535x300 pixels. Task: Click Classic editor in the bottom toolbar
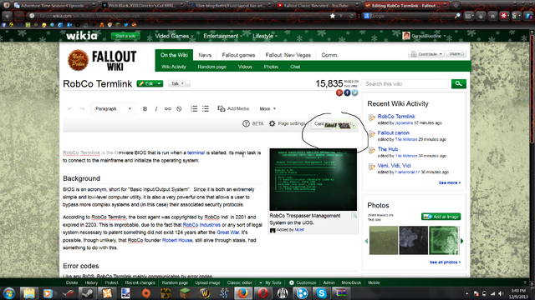[x=240, y=282]
